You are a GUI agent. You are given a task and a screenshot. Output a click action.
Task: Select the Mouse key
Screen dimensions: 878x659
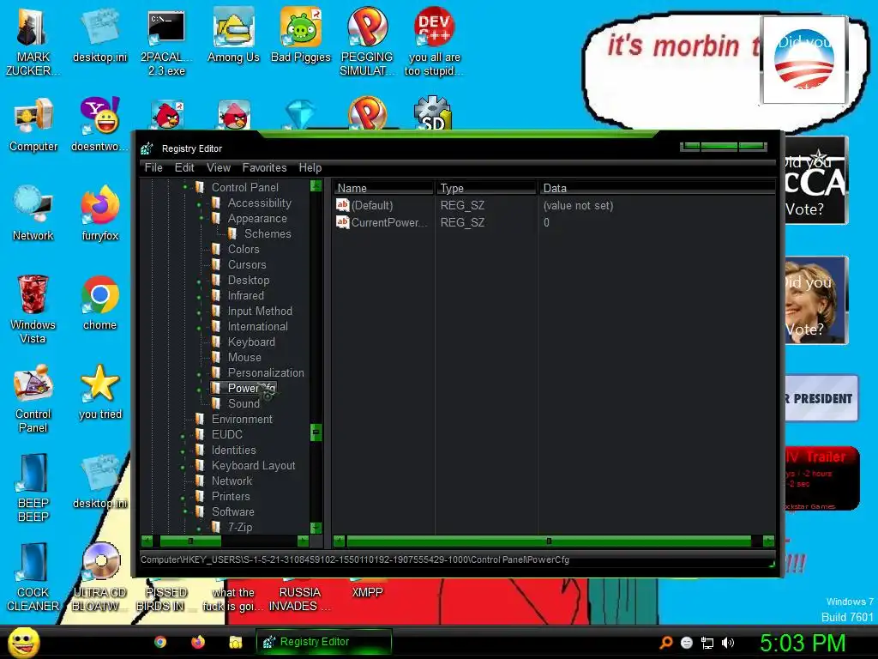(x=244, y=357)
